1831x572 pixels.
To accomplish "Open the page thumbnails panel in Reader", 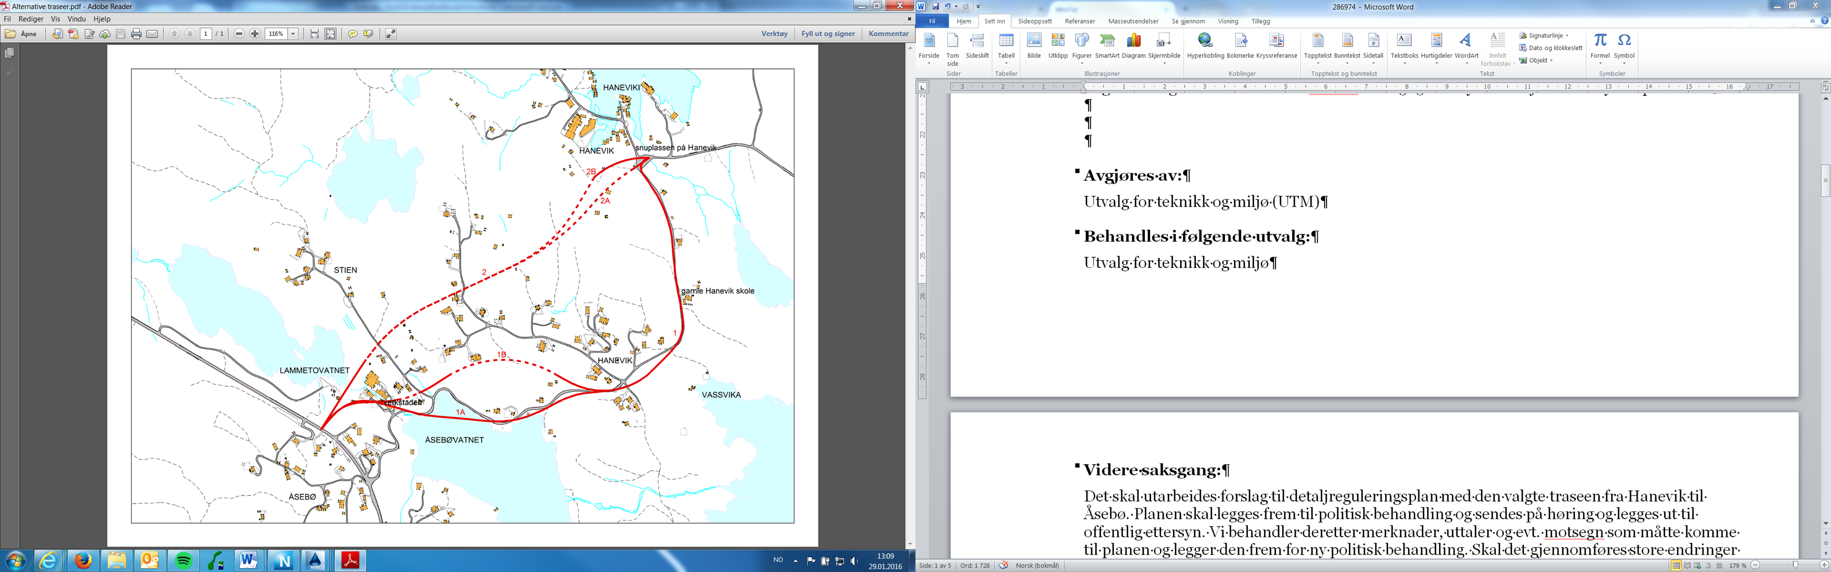I will [x=9, y=53].
